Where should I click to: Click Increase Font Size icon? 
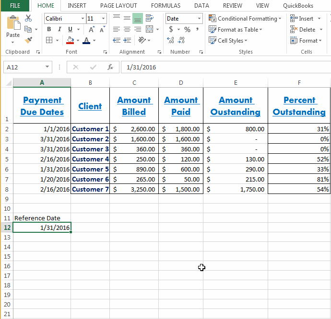(x=91, y=30)
